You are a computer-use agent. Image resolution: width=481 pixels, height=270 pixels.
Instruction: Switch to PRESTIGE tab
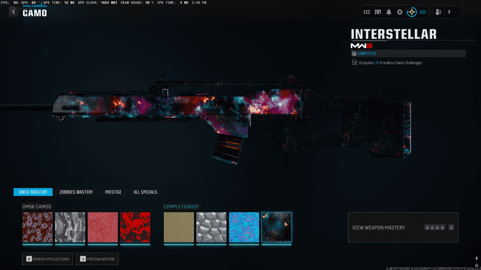coord(113,192)
